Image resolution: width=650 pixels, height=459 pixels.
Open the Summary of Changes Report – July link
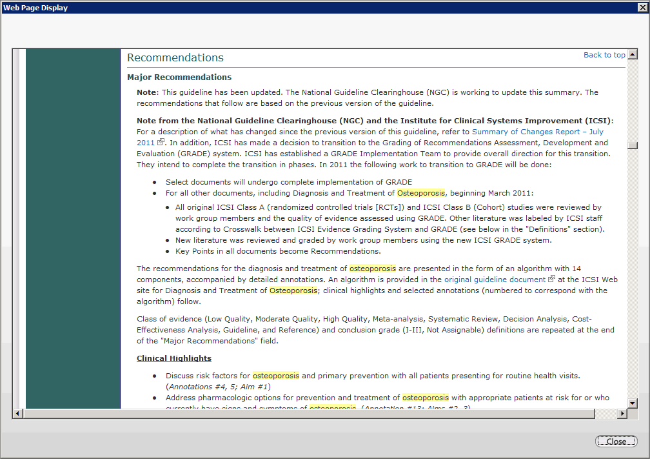(538, 132)
